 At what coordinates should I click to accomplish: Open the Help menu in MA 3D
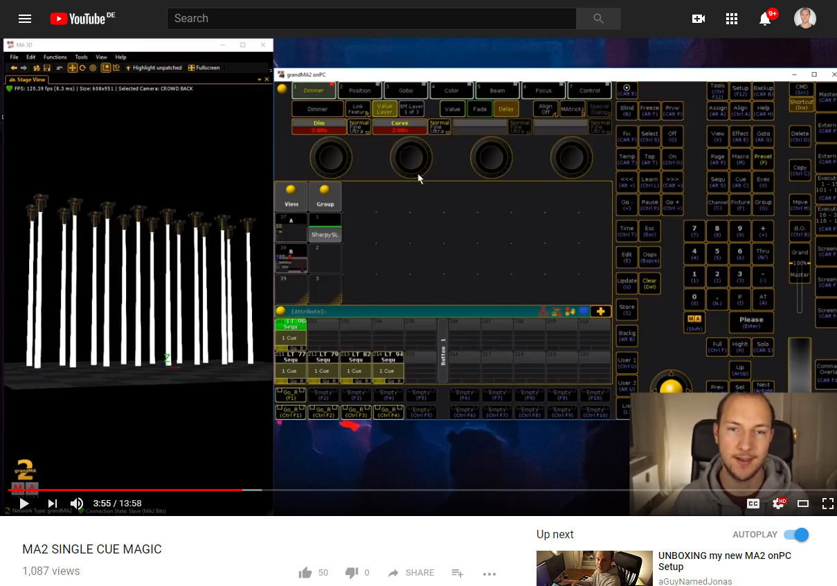[121, 57]
